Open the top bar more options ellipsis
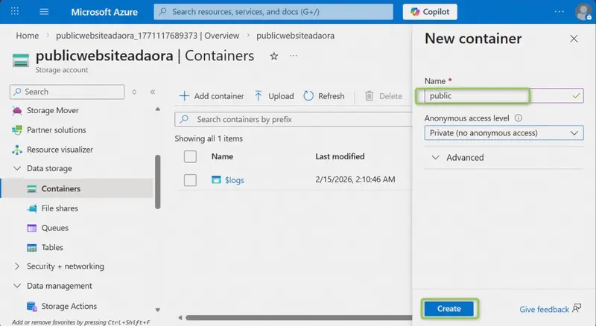Image resolution: width=596 pixels, height=326 pixels. [559, 12]
